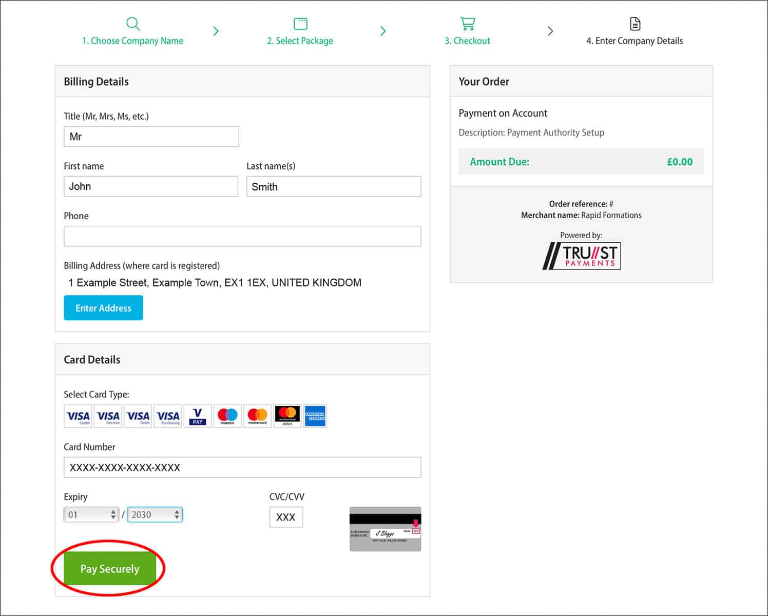Screen dimensions: 768x616
Task: Choose Visa Electron as card type
Action: [108, 416]
